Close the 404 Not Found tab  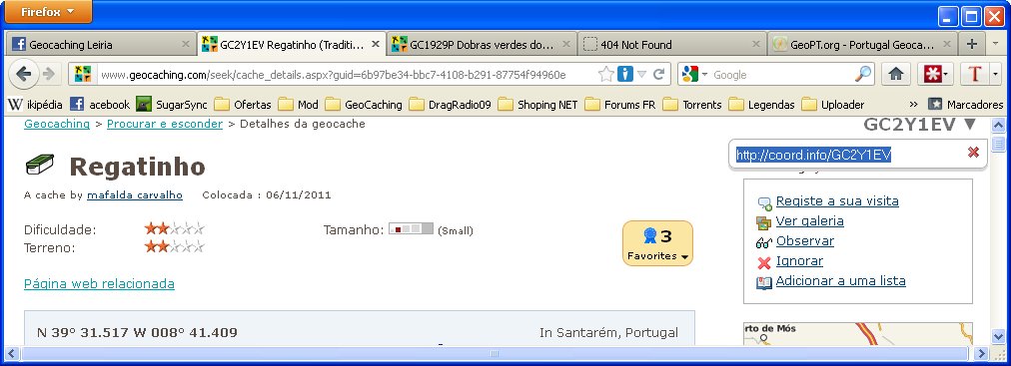755,45
